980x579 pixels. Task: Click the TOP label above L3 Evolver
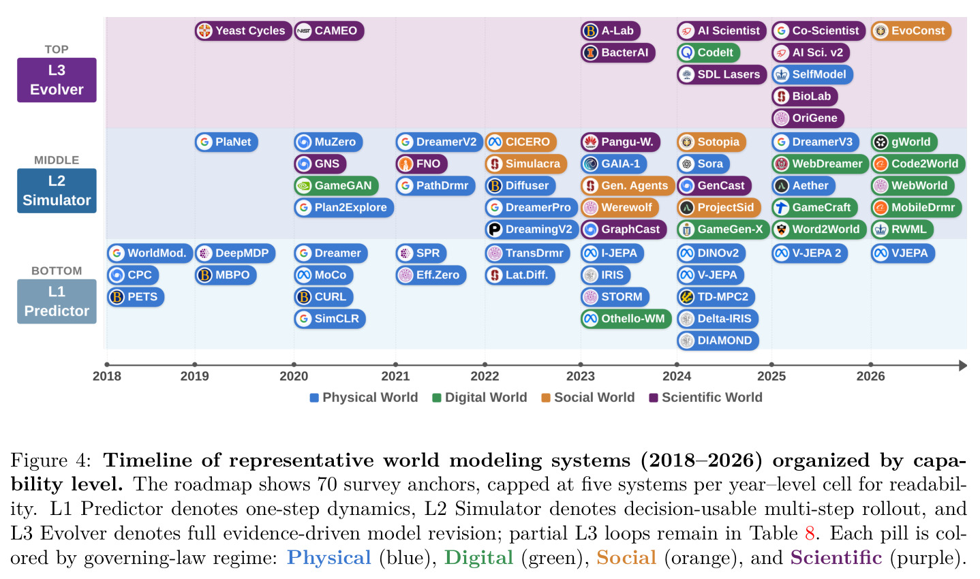[x=57, y=49]
